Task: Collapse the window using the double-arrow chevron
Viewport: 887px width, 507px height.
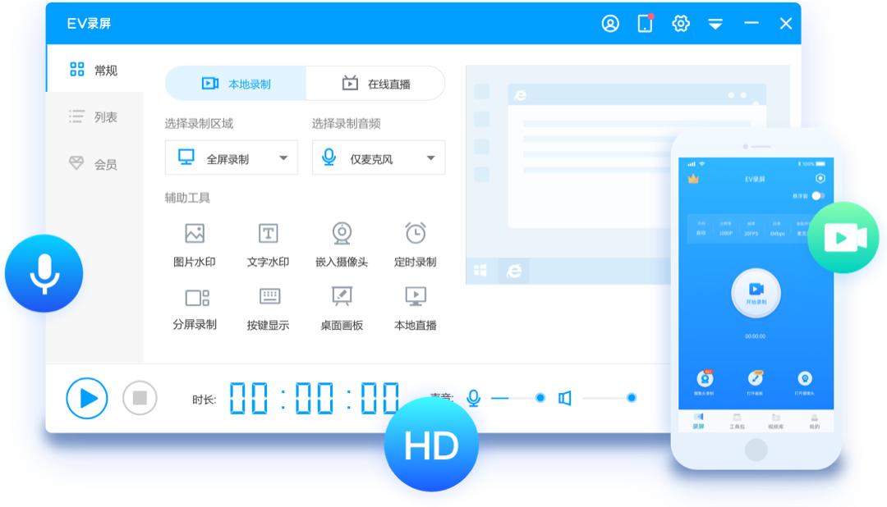Action: 716,24
